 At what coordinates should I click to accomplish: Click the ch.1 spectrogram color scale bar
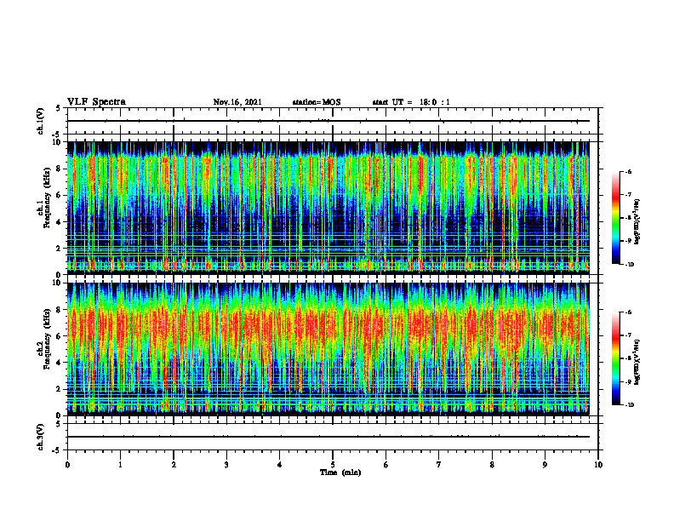[x=615, y=218]
